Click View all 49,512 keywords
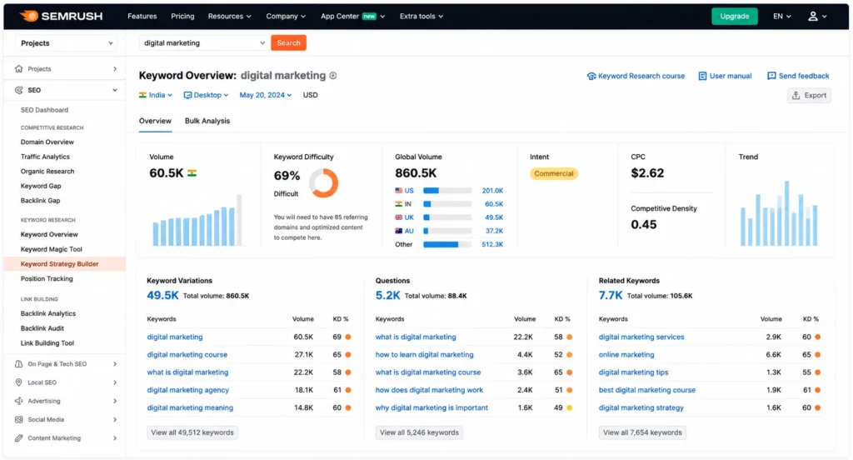The width and height of the screenshot is (853, 460). click(192, 432)
